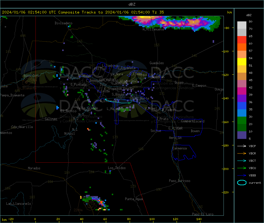Click the 'Pampa_Diamante' map label
264x223 pixels.
12,95
